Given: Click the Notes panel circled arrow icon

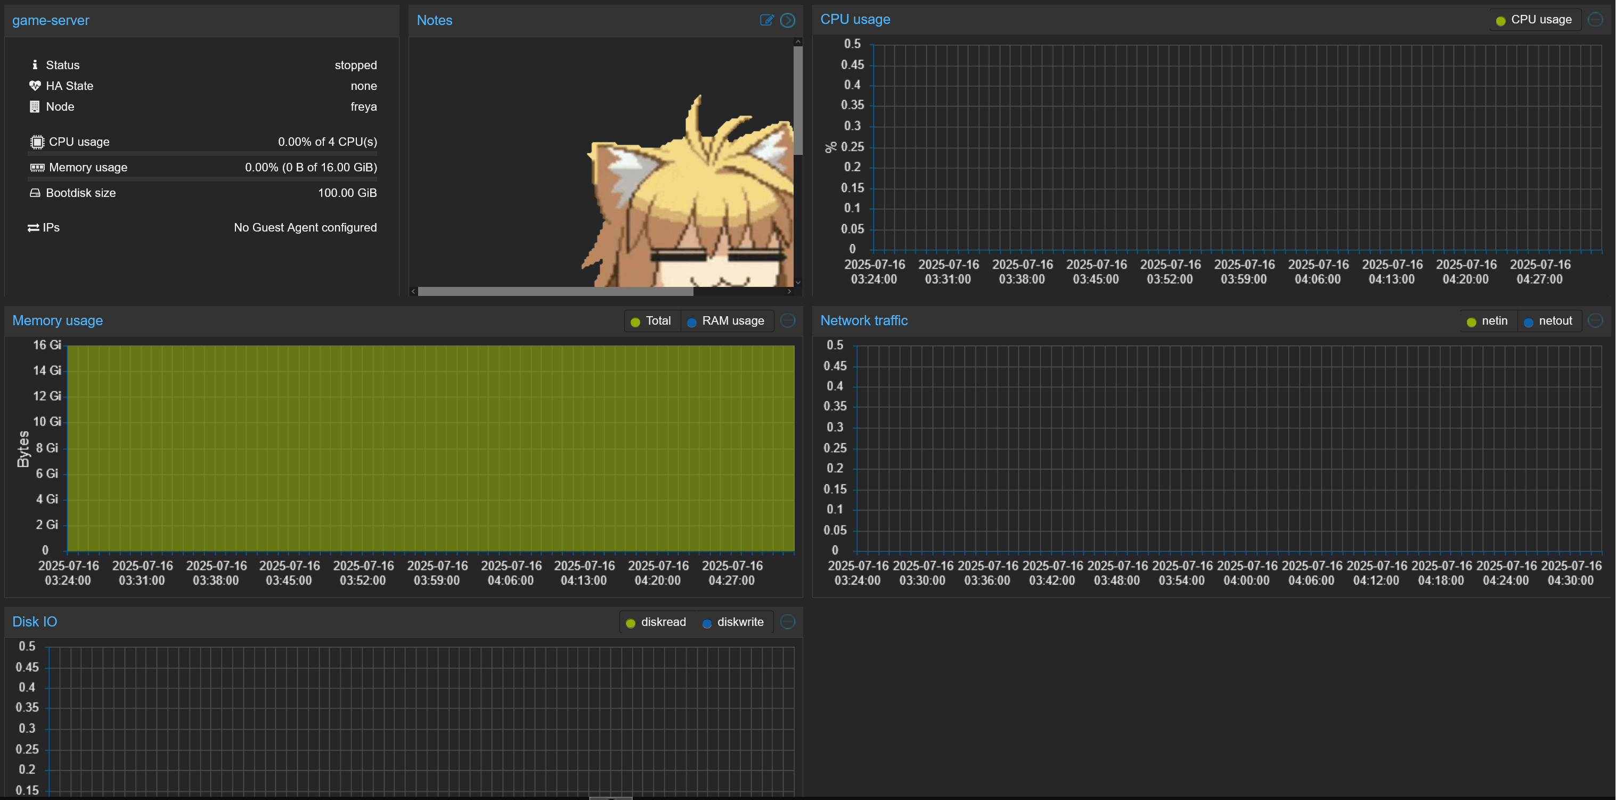Looking at the screenshot, I should [787, 20].
